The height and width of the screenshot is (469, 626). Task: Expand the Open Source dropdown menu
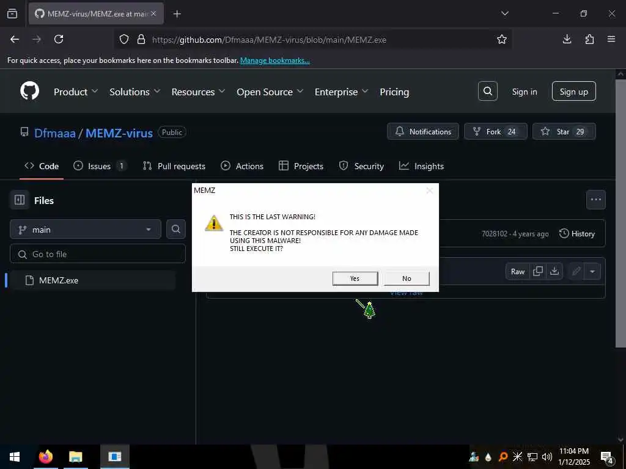pyautogui.click(x=270, y=92)
